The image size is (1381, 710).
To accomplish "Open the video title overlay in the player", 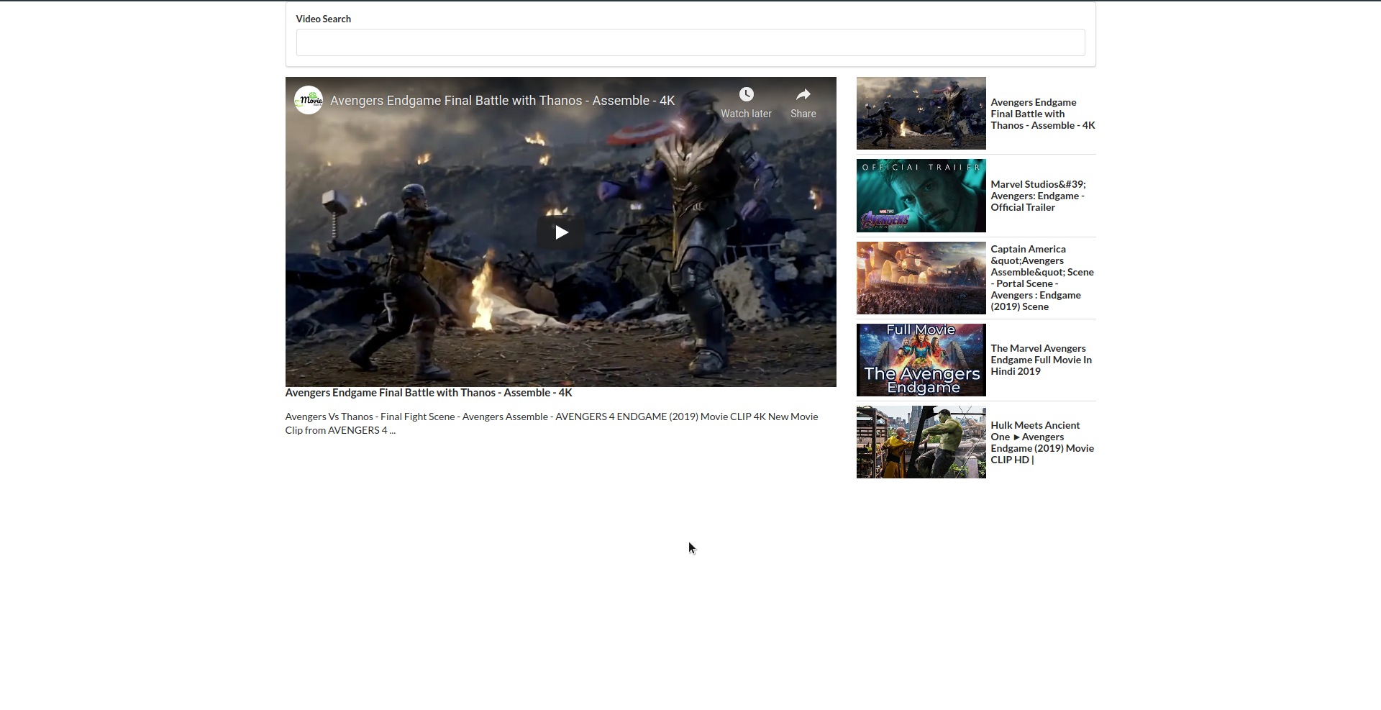I will tap(502, 101).
